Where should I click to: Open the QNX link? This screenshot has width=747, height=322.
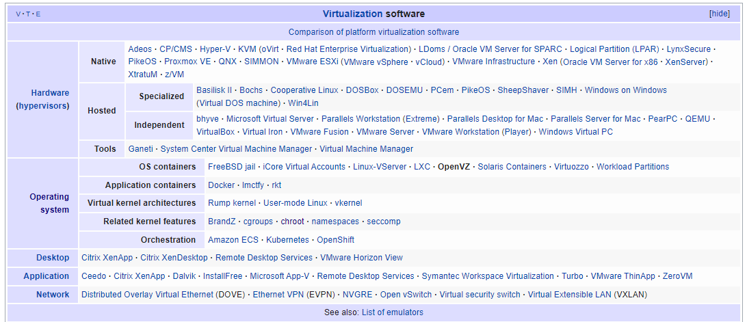[x=228, y=62]
